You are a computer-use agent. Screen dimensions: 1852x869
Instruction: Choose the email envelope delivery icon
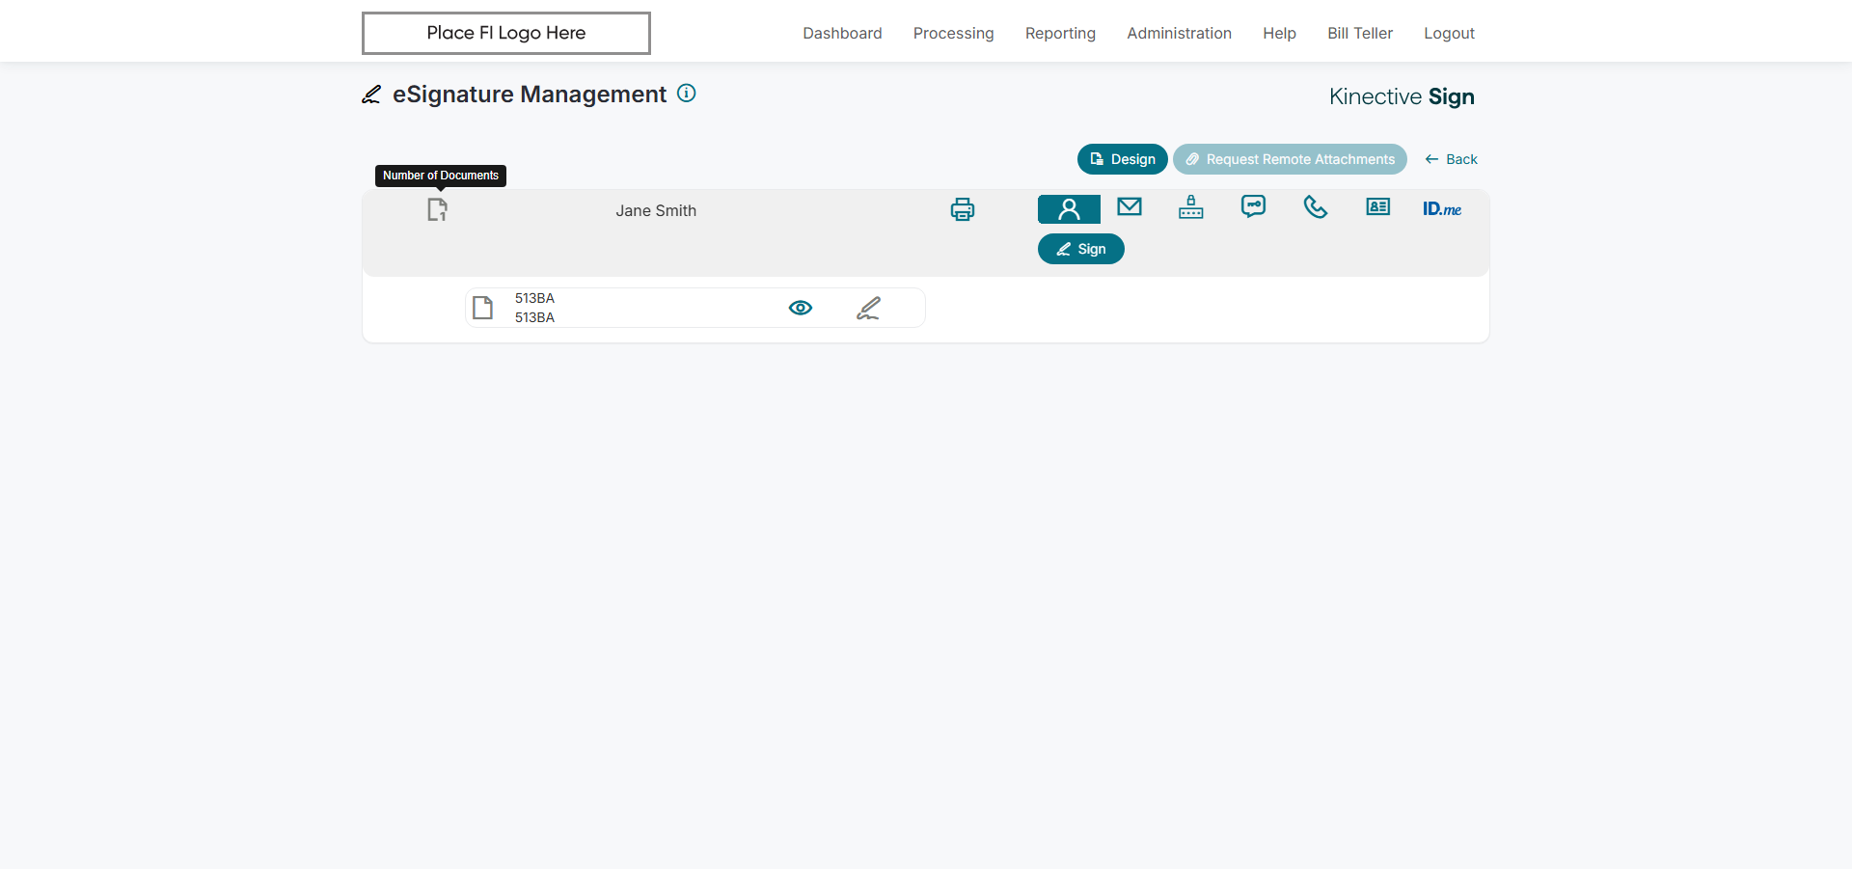click(x=1130, y=206)
